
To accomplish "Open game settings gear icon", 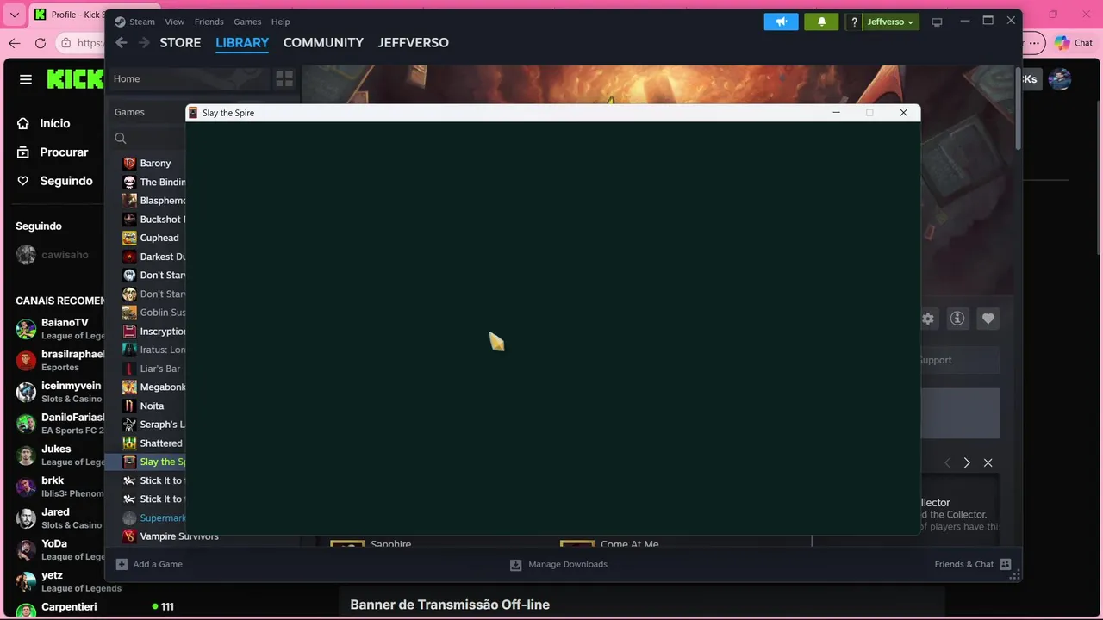I will (x=927, y=319).
